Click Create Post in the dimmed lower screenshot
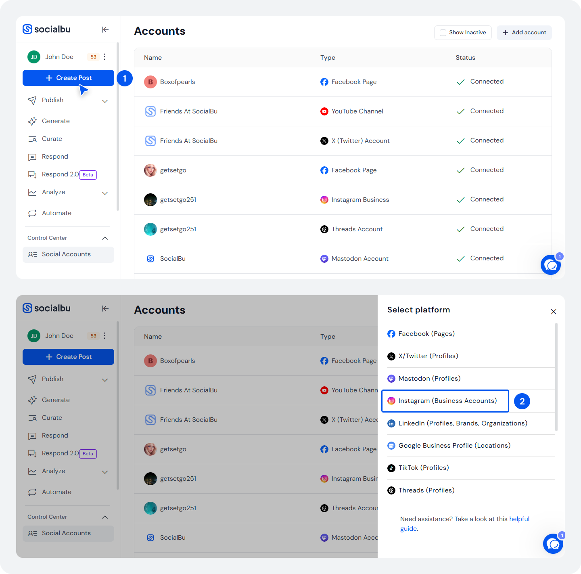 (68, 357)
